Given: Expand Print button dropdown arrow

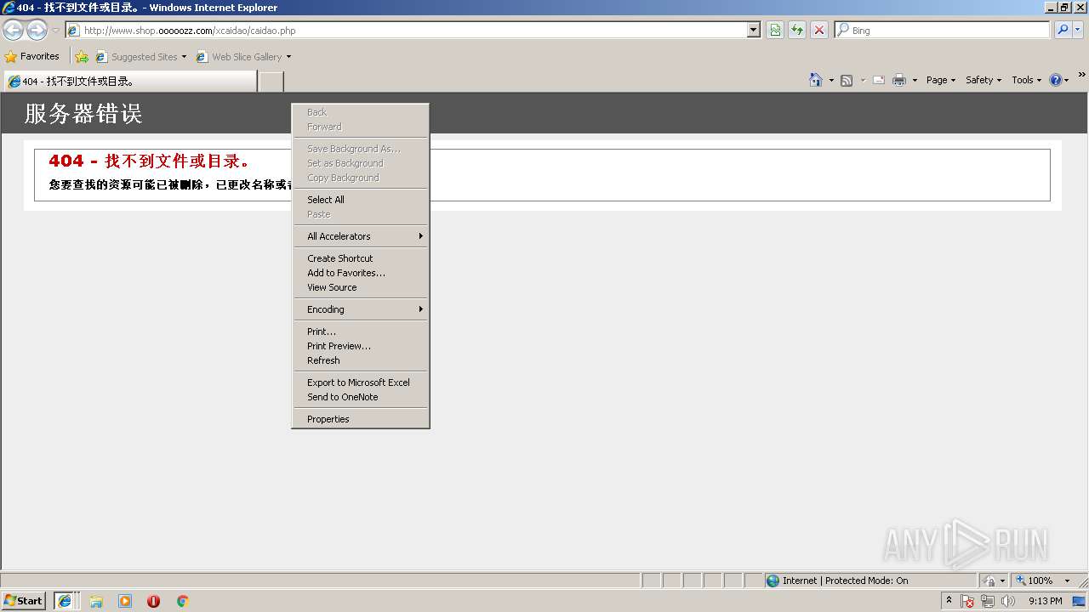Looking at the screenshot, I should (x=915, y=80).
